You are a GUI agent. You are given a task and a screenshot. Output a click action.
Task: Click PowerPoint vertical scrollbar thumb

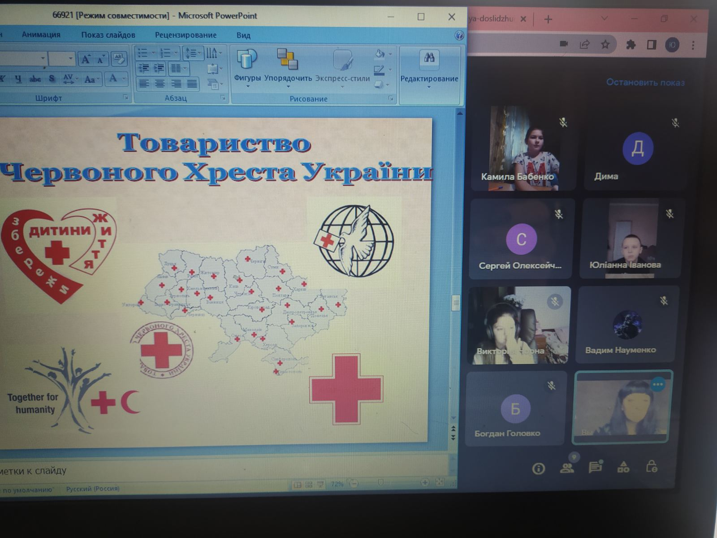coord(456,303)
